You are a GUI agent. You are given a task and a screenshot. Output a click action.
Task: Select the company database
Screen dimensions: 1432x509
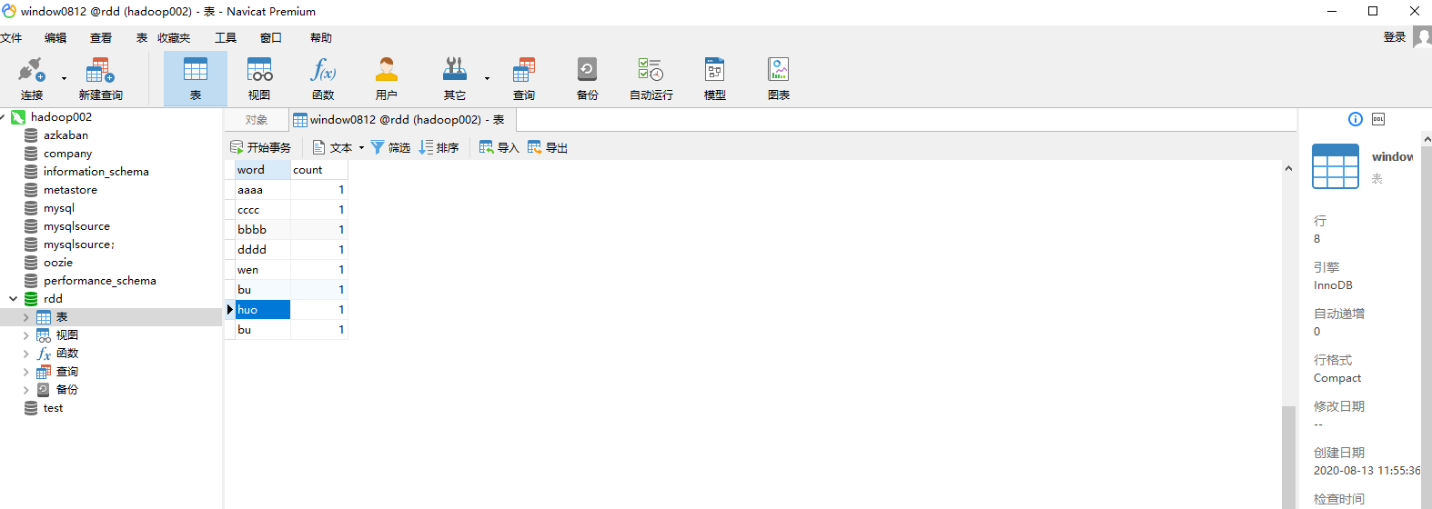(x=67, y=154)
